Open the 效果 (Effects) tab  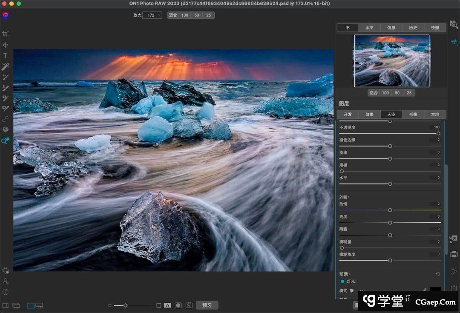tap(369, 115)
